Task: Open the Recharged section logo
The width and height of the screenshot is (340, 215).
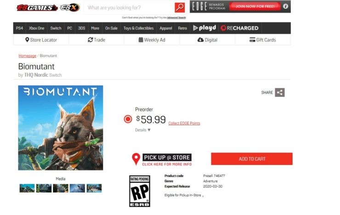Action: [x=239, y=28]
